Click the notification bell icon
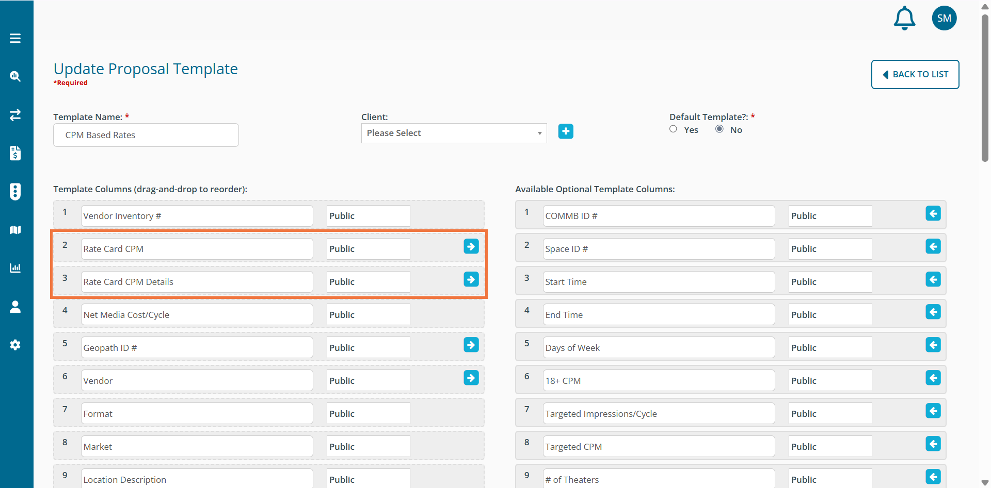 [x=904, y=19]
